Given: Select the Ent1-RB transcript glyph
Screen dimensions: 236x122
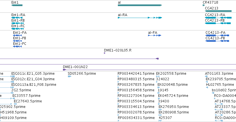Looking at the screenshot, I should (17, 23).
